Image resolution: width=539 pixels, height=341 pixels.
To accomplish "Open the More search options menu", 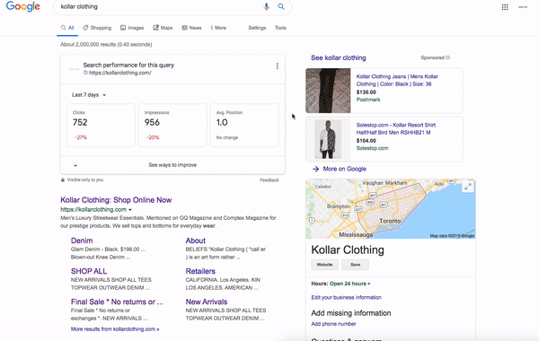I will [x=218, y=28].
